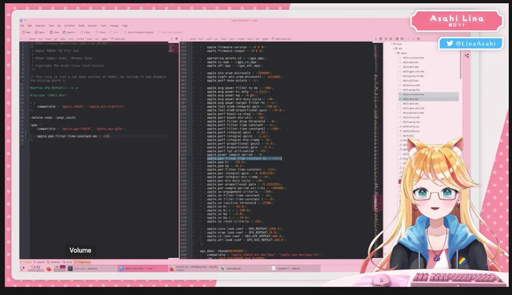Open the Terminal panel tab

(53, 262)
